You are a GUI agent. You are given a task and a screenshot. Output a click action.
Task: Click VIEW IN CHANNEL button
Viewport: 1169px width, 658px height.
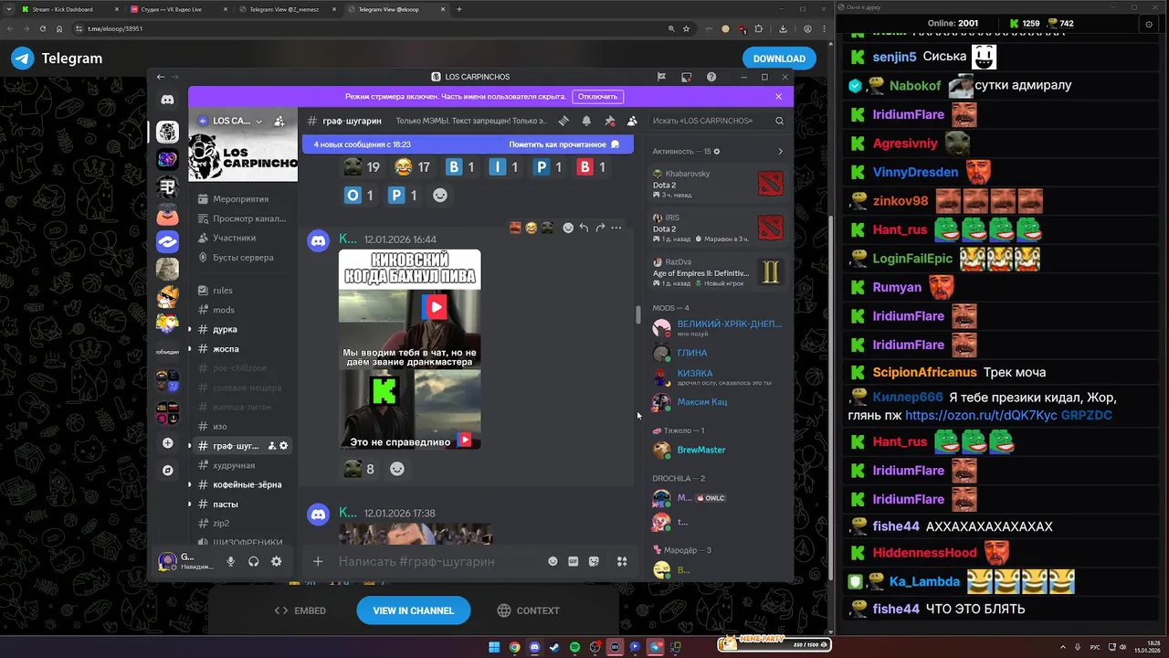pos(414,610)
